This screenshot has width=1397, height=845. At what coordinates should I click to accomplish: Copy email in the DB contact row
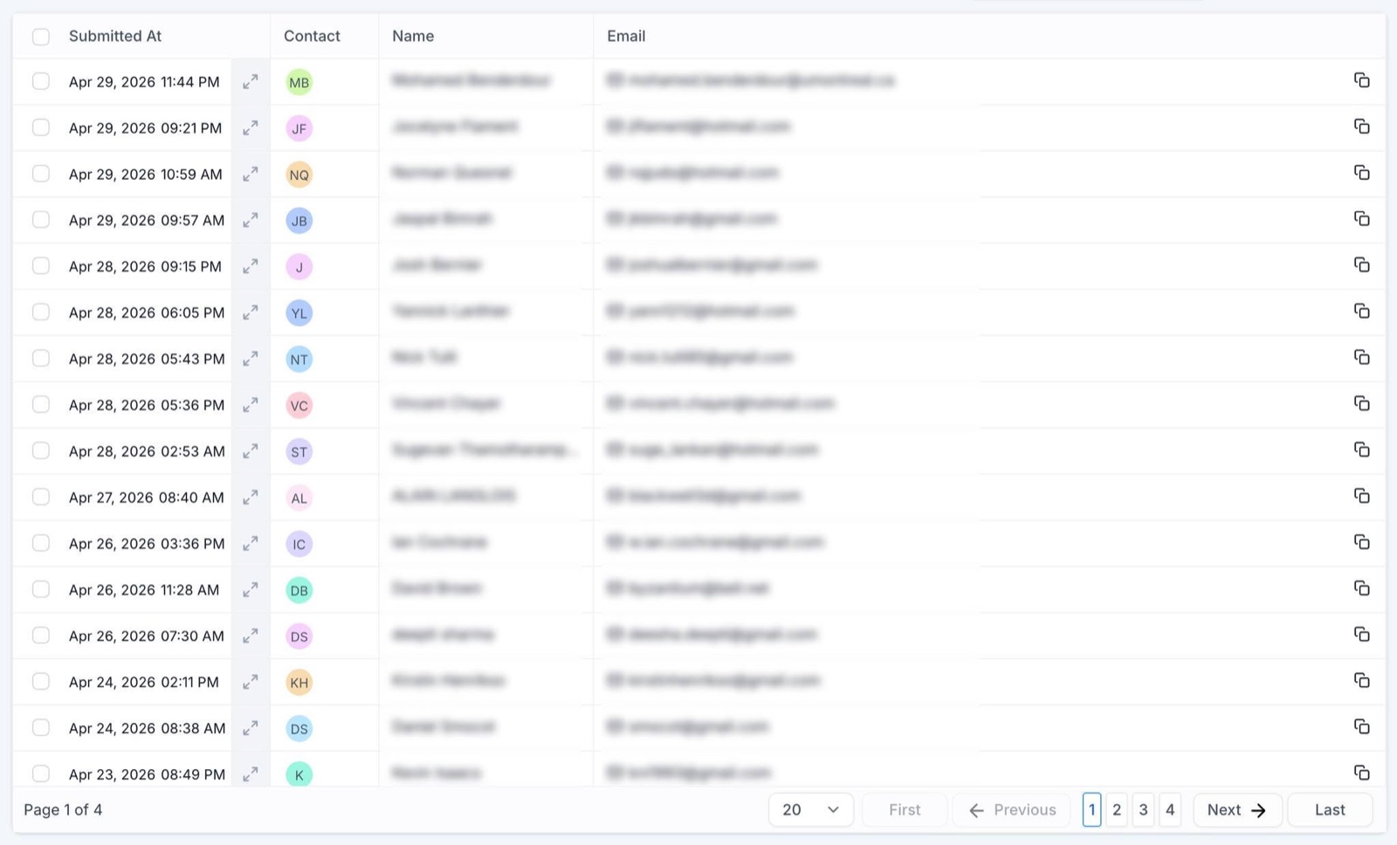click(x=1362, y=588)
